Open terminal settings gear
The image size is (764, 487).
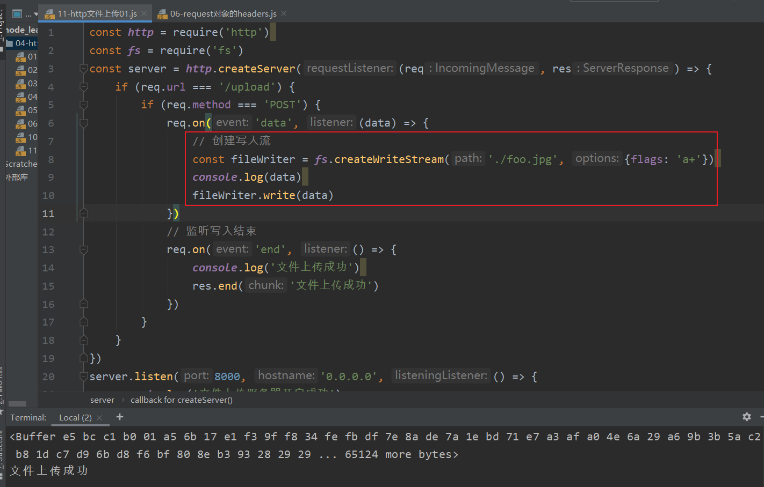tap(747, 417)
